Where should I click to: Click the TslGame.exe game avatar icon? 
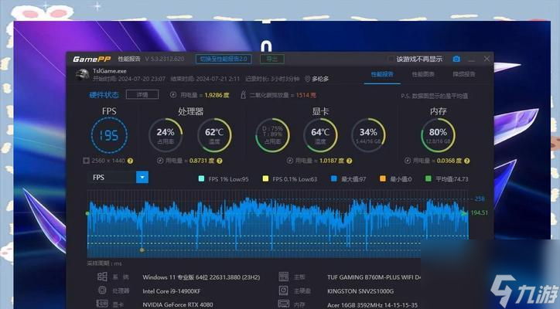pyautogui.click(x=82, y=74)
